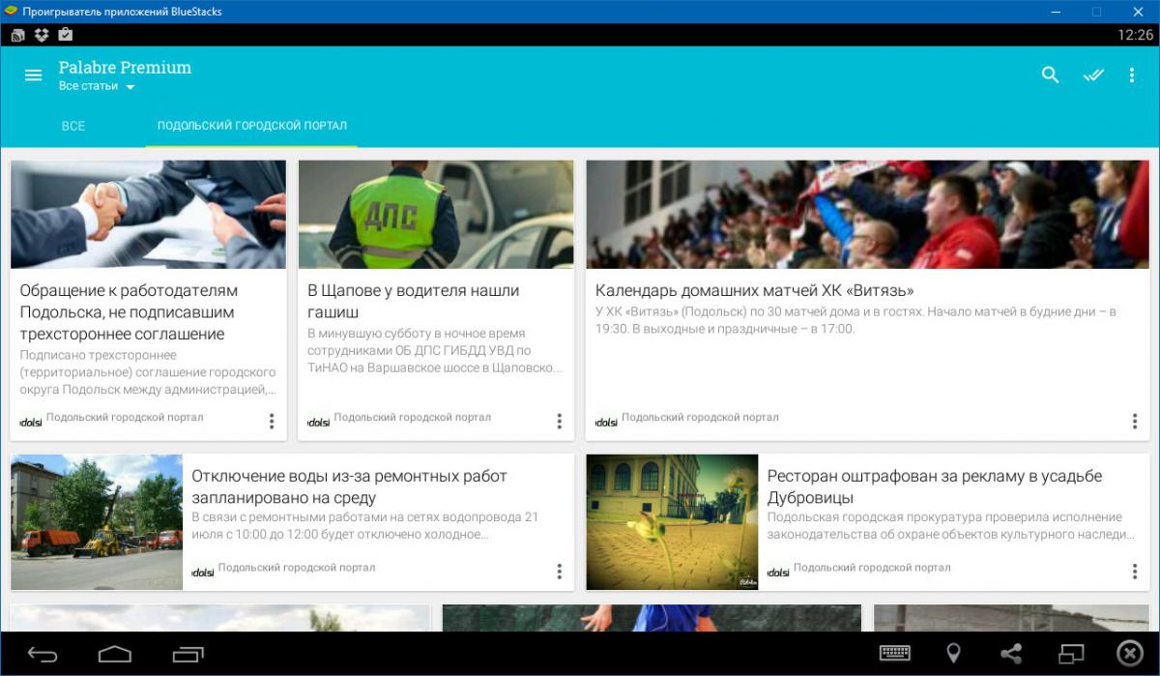Open options for the water shutoff article
Viewport: 1160px width, 676px height.
(559, 571)
